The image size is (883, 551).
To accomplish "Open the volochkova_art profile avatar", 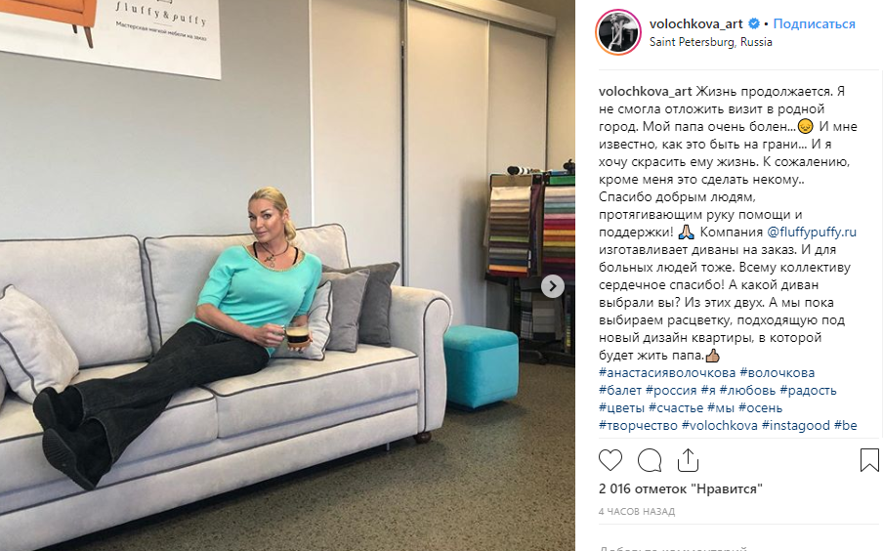I will pyautogui.click(x=618, y=32).
